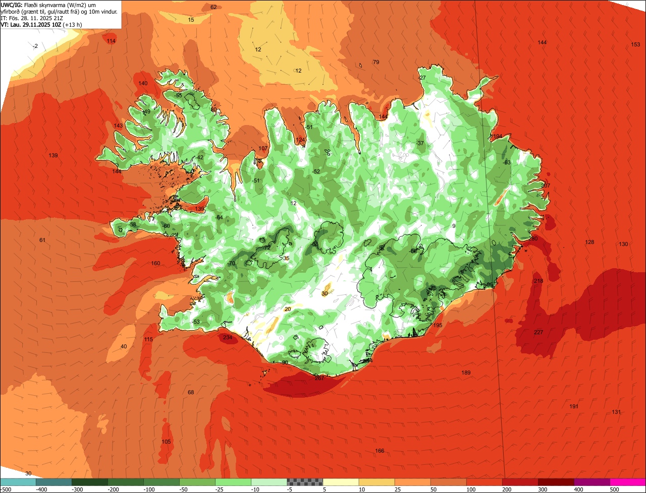The width and height of the screenshot is (646, 493).
Task: Select the magenta 500 legend swatch
Action: (x=628, y=482)
